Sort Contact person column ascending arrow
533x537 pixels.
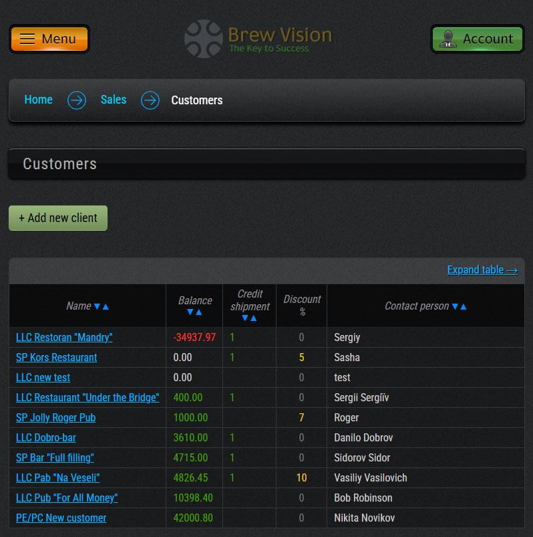click(x=464, y=306)
